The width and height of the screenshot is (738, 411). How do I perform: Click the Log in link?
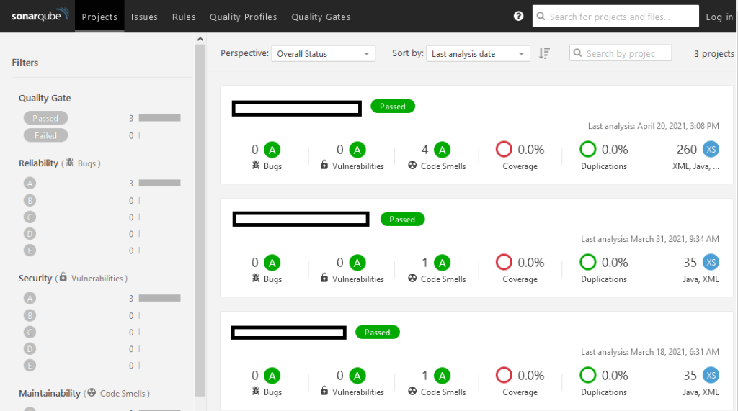click(719, 17)
